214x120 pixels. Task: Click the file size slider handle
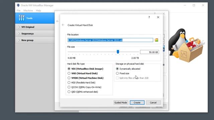(x=118, y=52)
